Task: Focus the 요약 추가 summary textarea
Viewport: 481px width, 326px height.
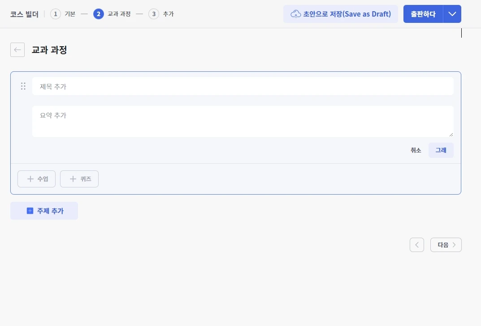Action: (243, 121)
